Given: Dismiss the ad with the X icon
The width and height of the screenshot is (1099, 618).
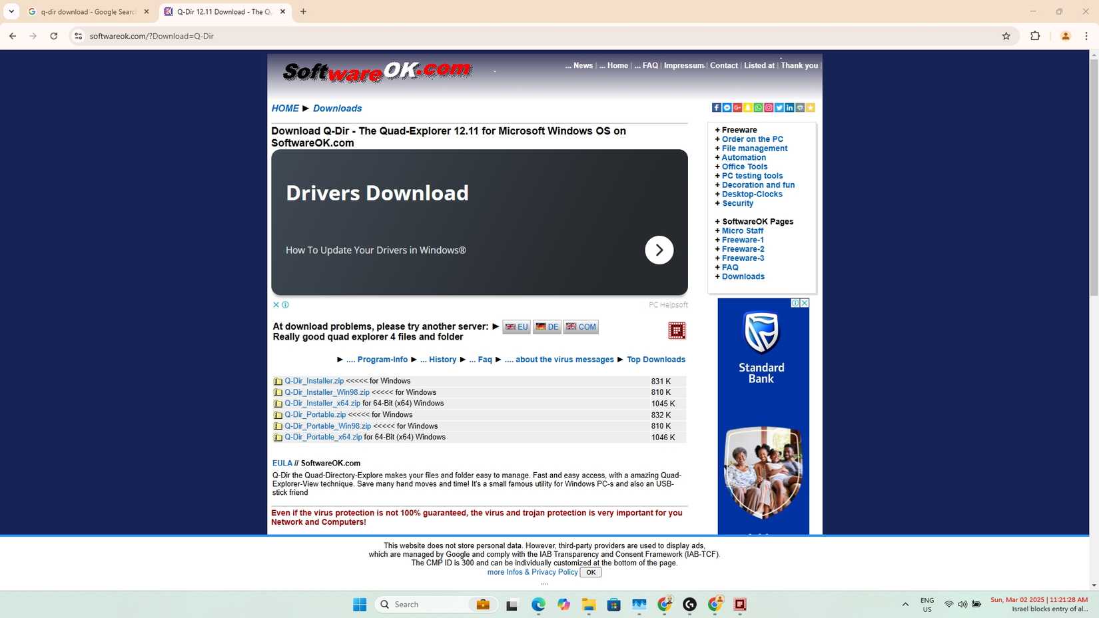Looking at the screenshot, I should 276,304.
